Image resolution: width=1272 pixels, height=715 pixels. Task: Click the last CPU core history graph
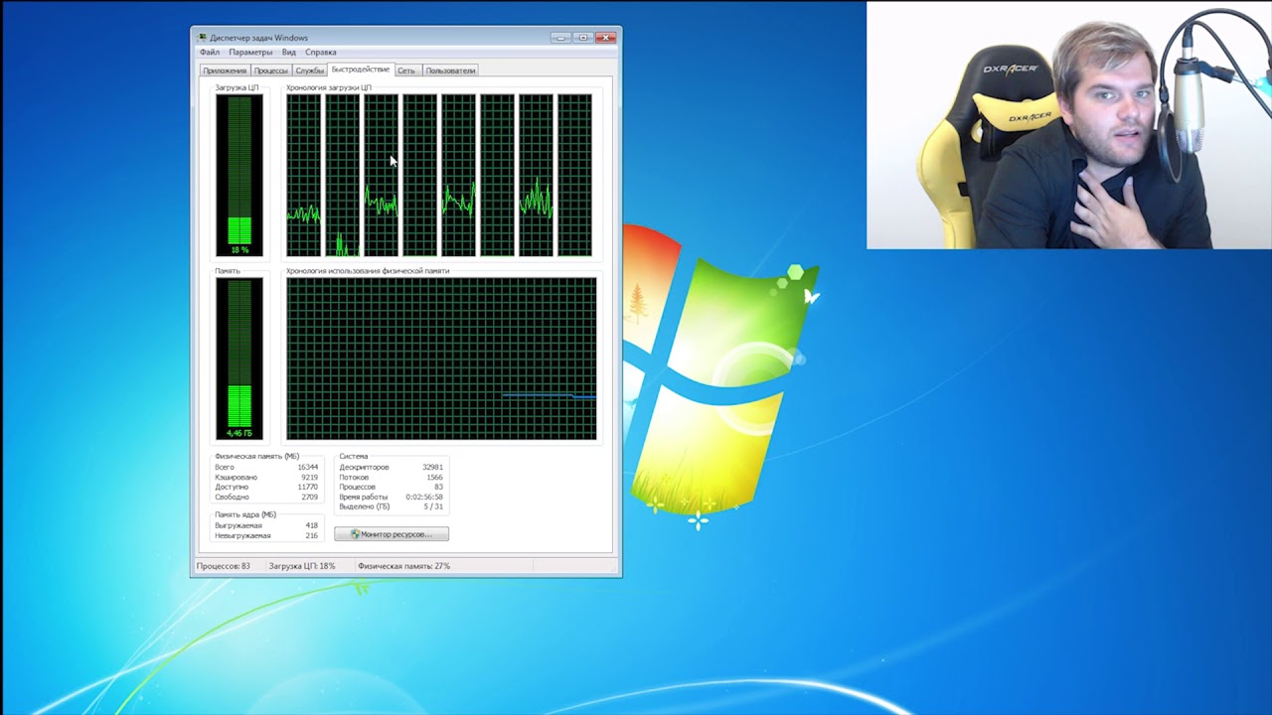coord(574,175)
